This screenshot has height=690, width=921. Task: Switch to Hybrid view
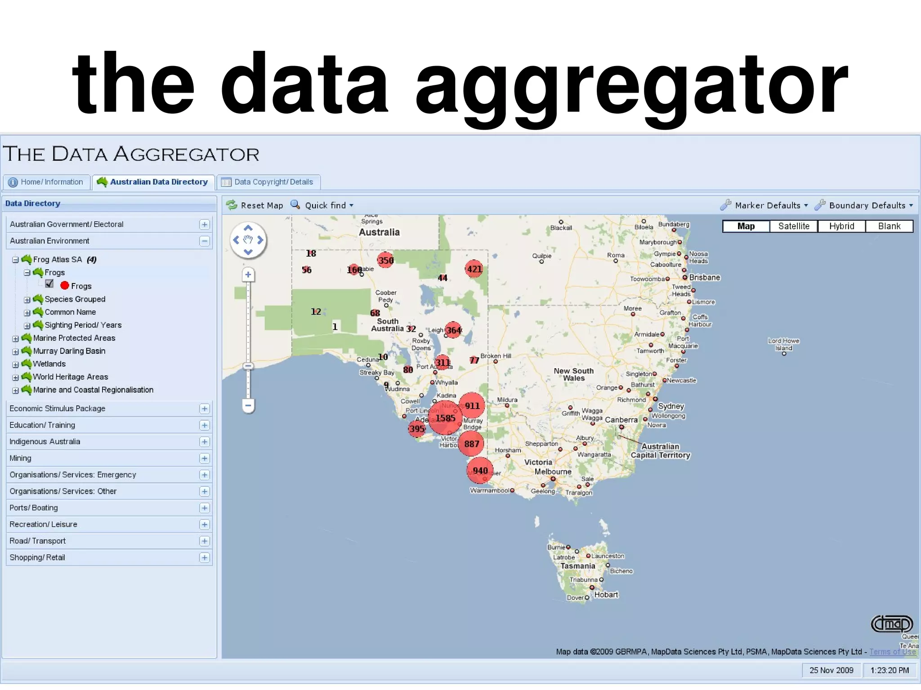[841, 226]
